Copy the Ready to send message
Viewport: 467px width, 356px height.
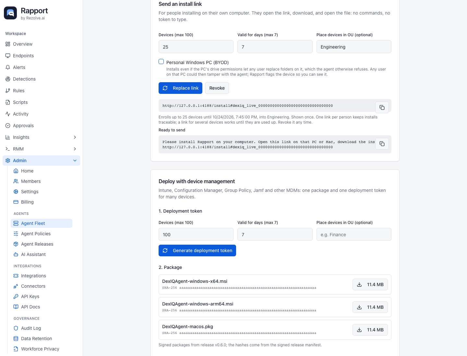tap(382, 144)
